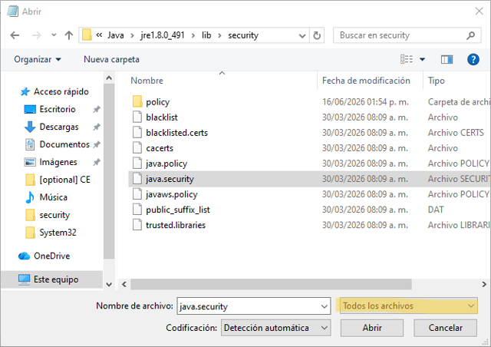Open Escritorio in the sidebar
Image resolution: width=491 pixels, height=347 pixels.
pyautogui.click(x=50, y=109)
